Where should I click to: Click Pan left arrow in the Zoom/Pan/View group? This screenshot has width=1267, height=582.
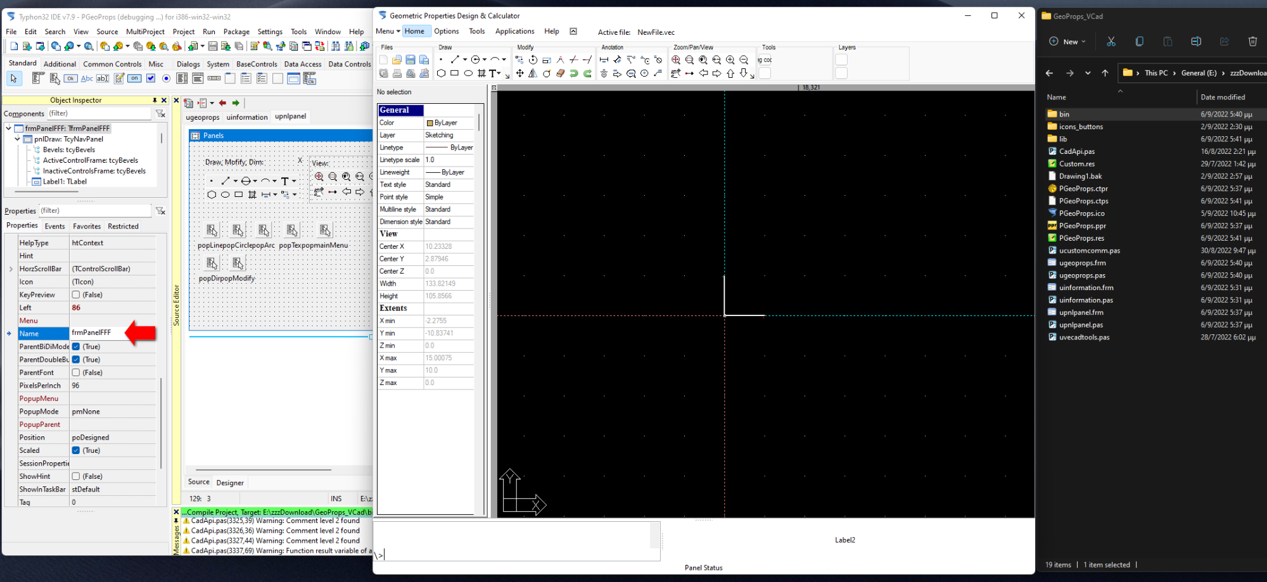(x=703, y=73)
